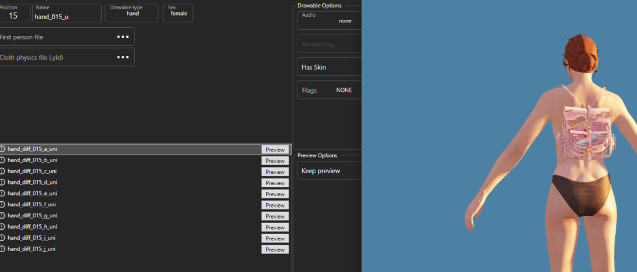
Task: Toggle the Keep preview option
Action: 330,171
